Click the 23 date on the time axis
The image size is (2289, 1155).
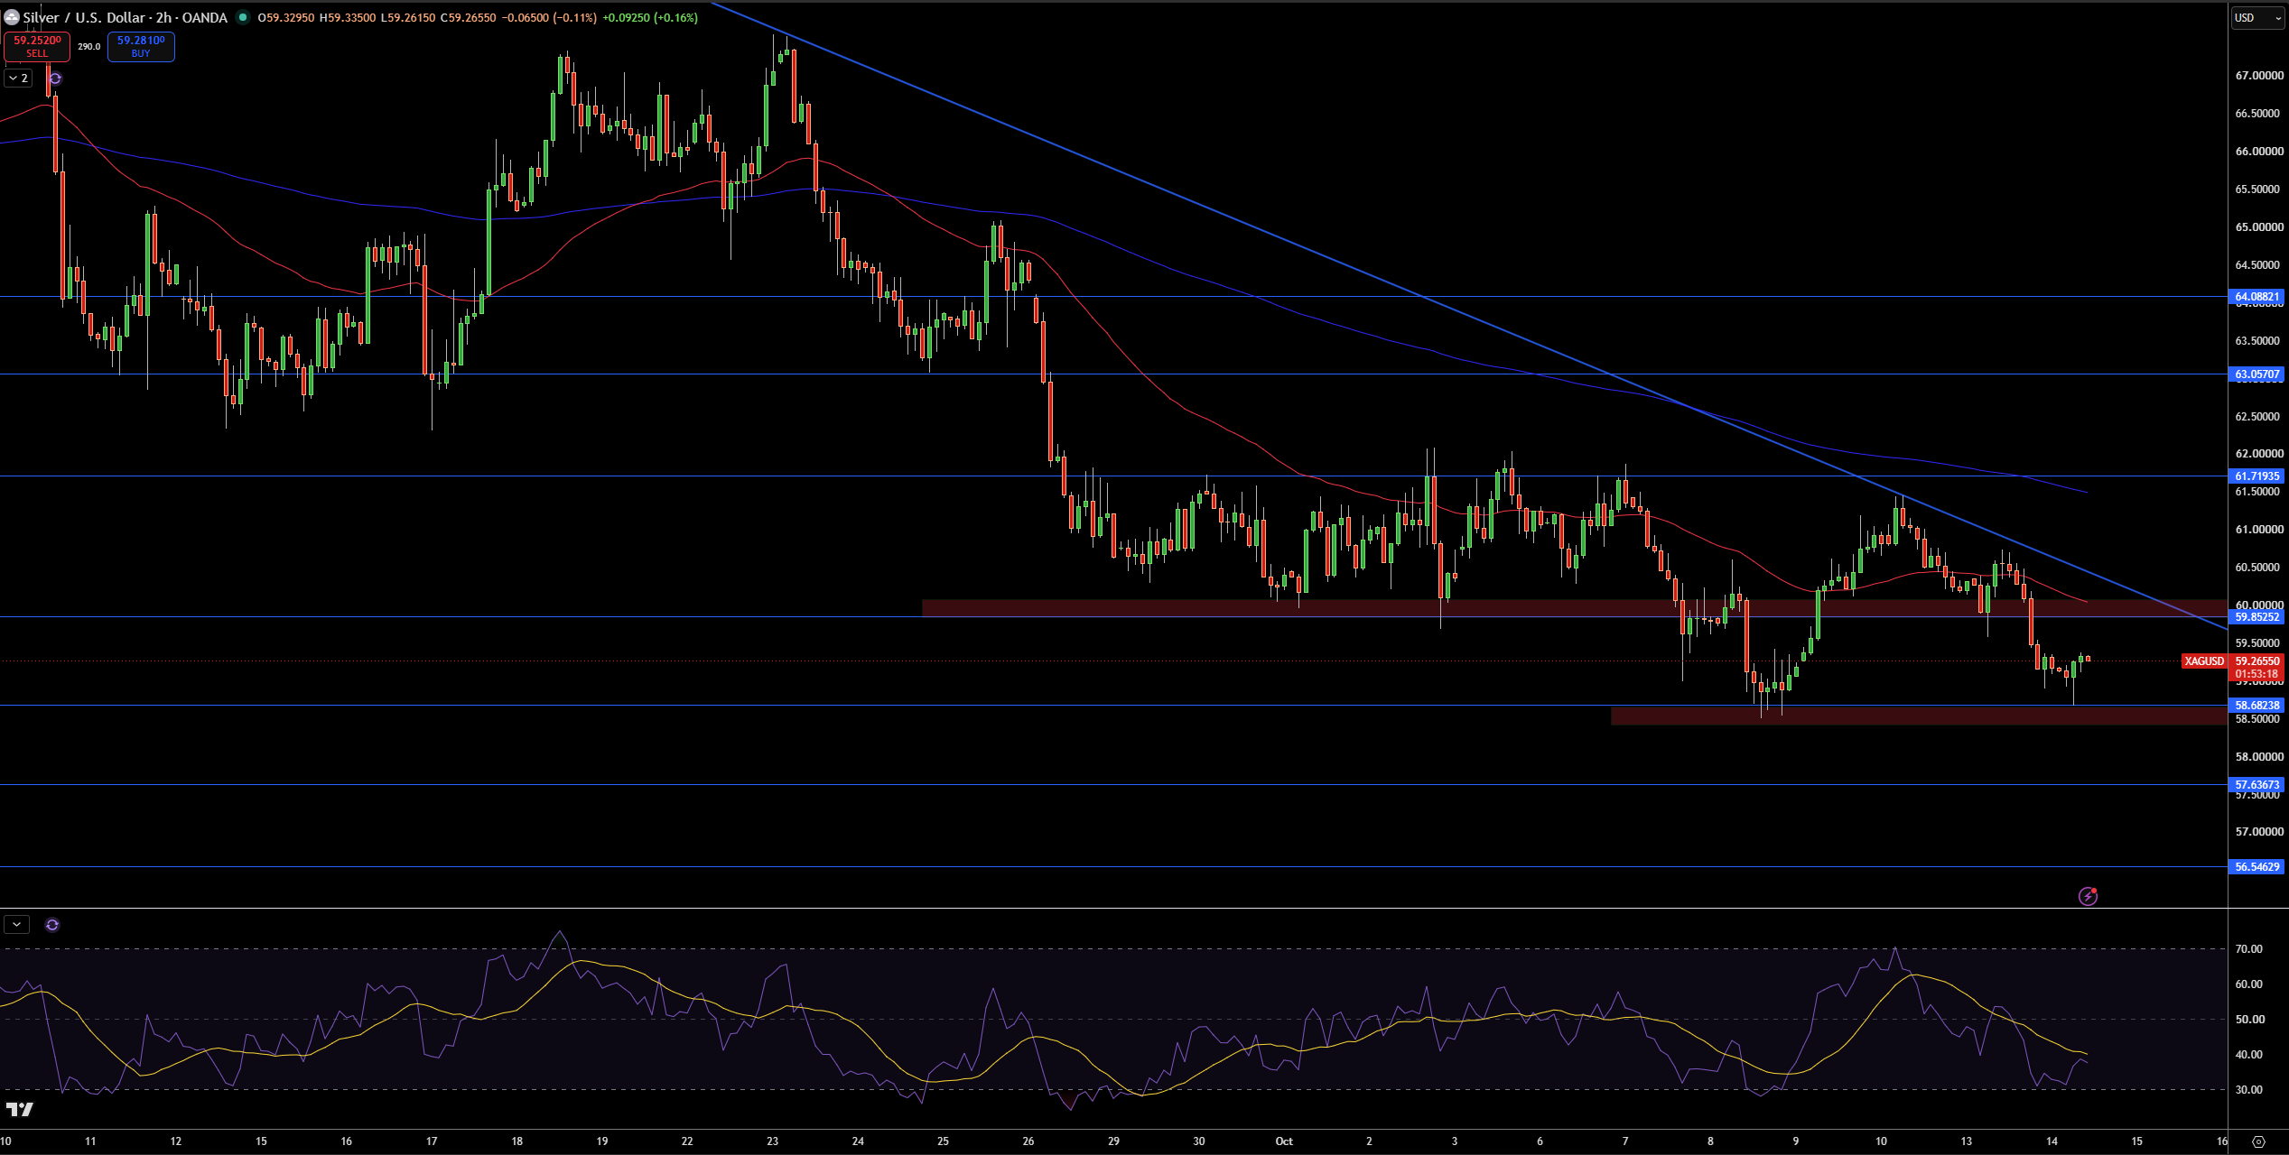point(773,1141)
